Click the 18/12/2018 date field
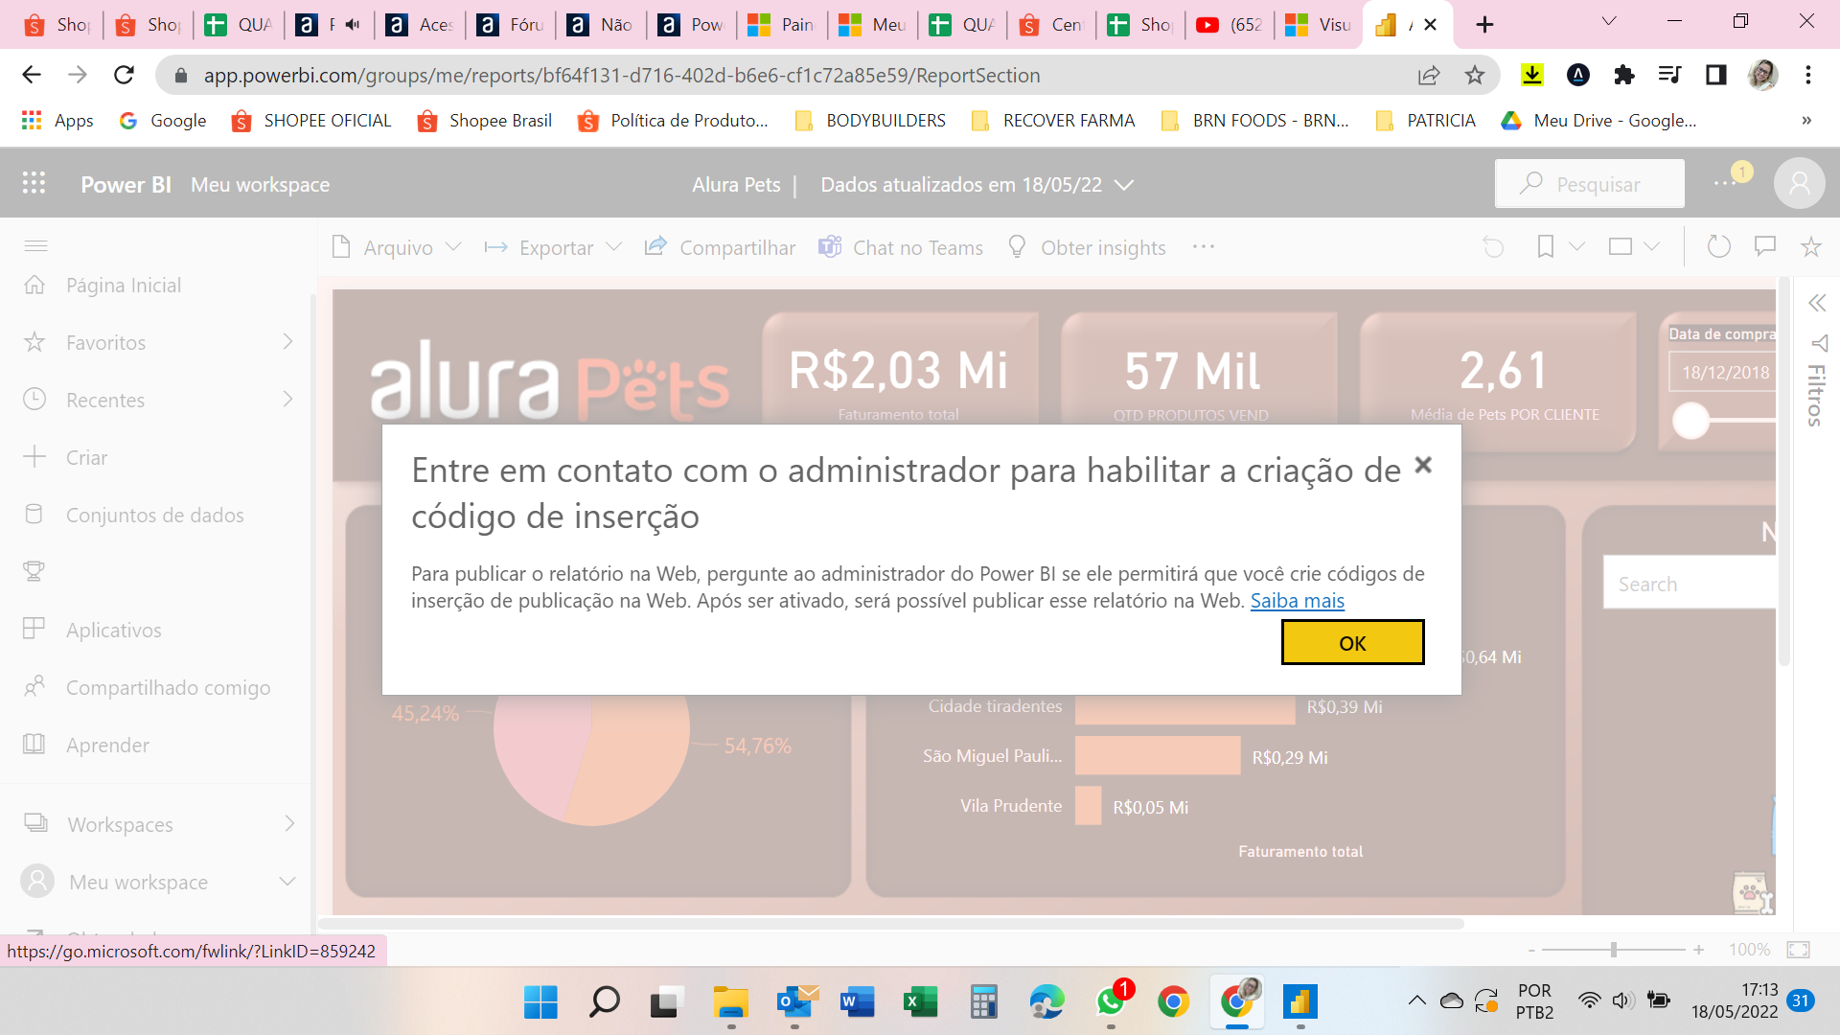1840x1035 pixels. click(x=1722, y=373)
